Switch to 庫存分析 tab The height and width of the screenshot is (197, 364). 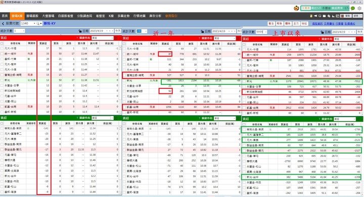(x=155, y=16)
